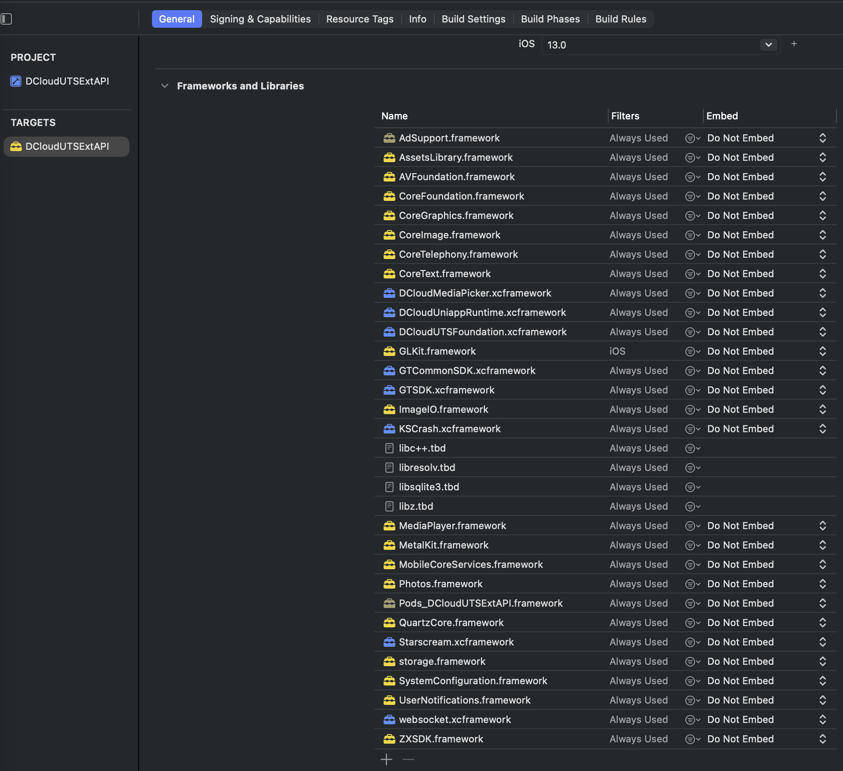Click the KSCrash.xcframework icon

pyautogui.click(x=389, y=429)
